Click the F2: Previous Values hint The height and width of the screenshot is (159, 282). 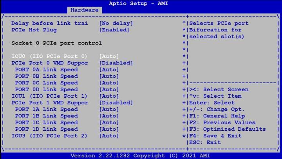point(222,122)
